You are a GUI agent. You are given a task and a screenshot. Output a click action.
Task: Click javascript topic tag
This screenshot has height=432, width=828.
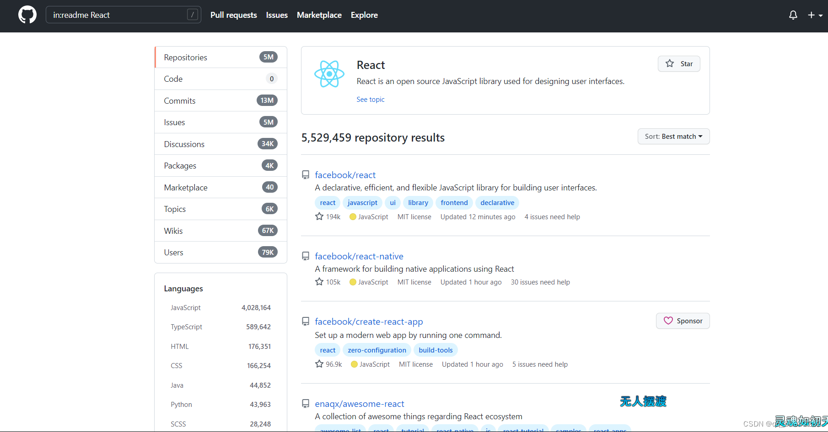tap(362, 203)
